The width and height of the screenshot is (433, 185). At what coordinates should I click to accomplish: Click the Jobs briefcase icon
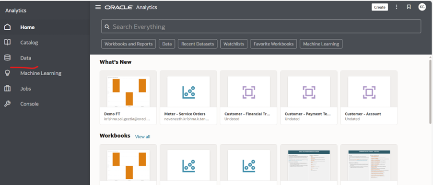click(8, 88)
